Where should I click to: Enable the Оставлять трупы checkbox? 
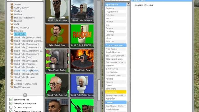tap(11, 107)
